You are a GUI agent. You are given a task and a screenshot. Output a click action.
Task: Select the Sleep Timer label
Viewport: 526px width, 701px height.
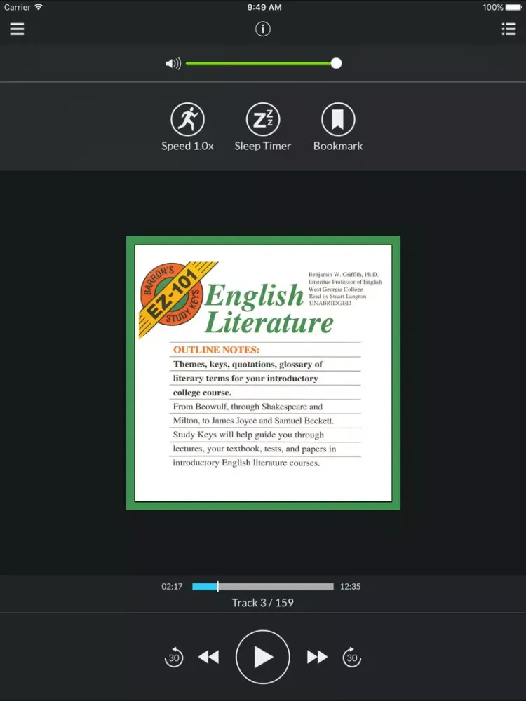262,146
